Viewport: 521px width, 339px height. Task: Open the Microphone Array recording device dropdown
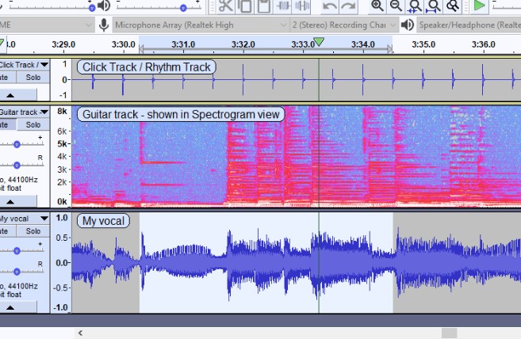coord(201,25)
